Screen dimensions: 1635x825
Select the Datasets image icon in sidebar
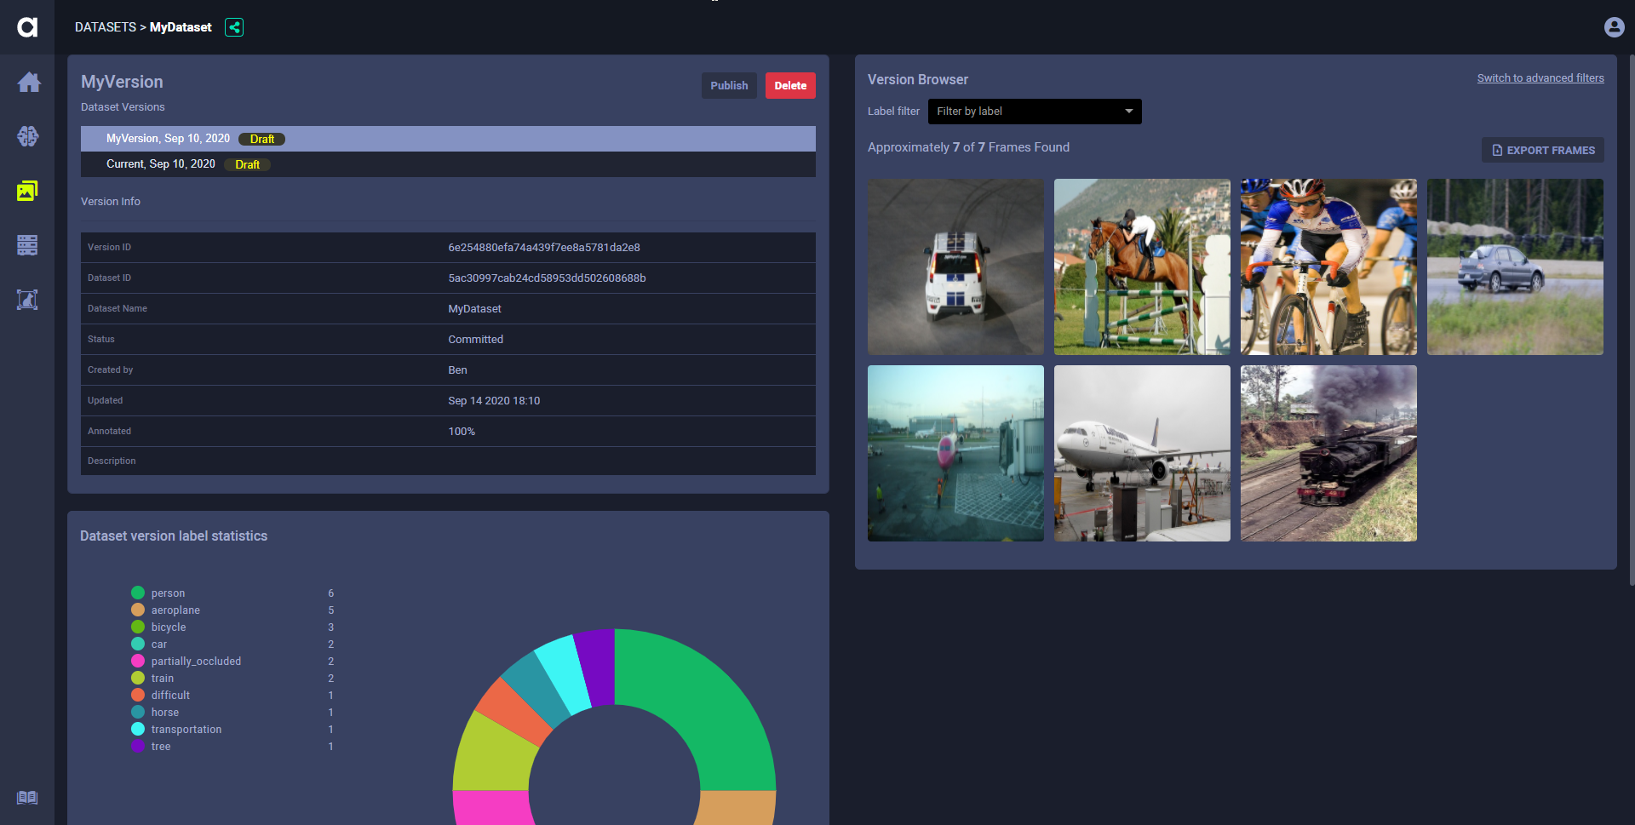click(x=27, y=191)
